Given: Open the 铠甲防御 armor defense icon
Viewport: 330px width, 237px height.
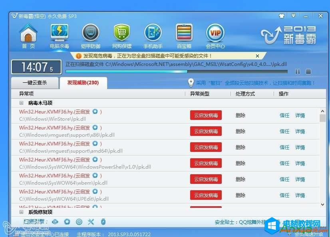Looking at the screenshot, I should click(90, 35).
